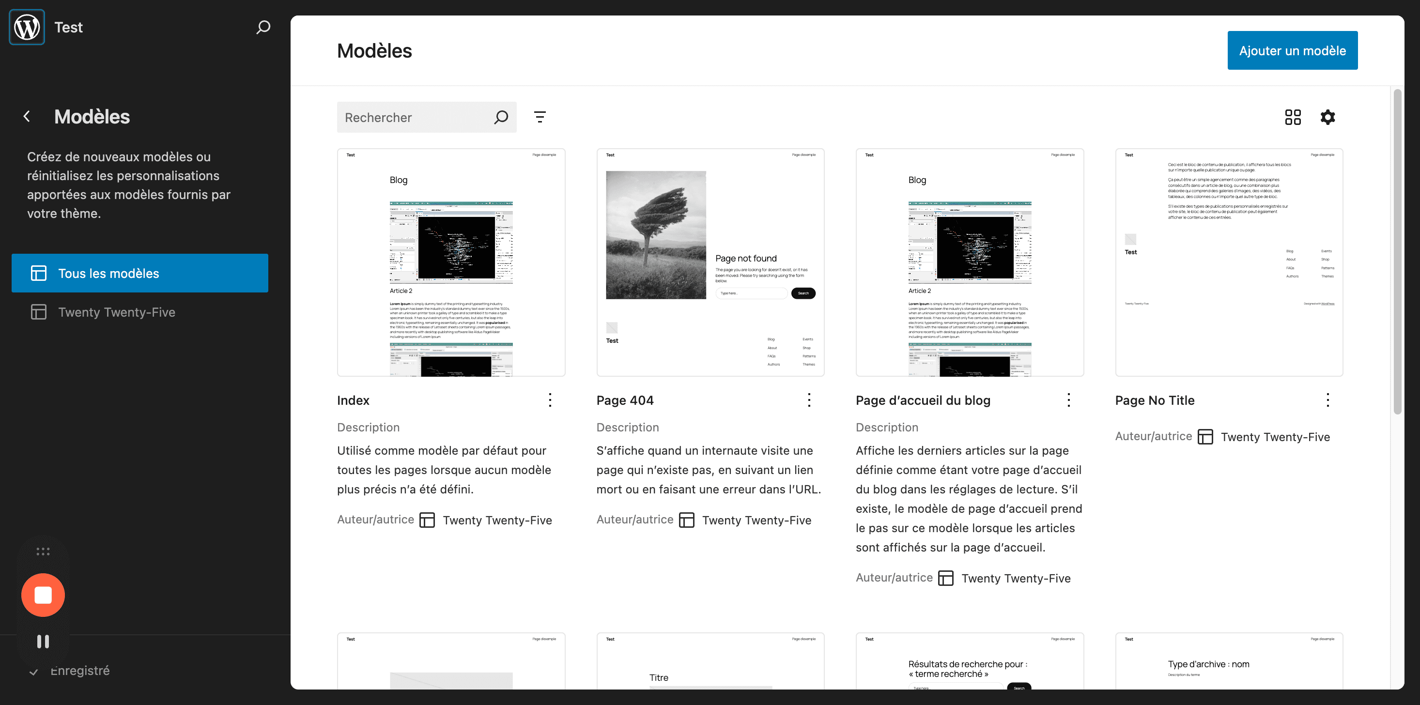The image size is (1420, 705).
Task: Open actions menu for Page d'accueil du blog
Action: (x=1068, y=400)
